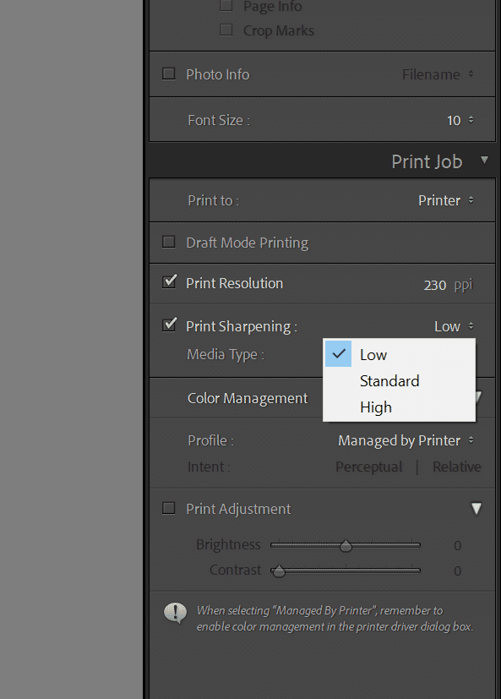Click the Brightness slider handle
Image resolution: width=501 pixels, height=699 pixels.
point(346,545)
